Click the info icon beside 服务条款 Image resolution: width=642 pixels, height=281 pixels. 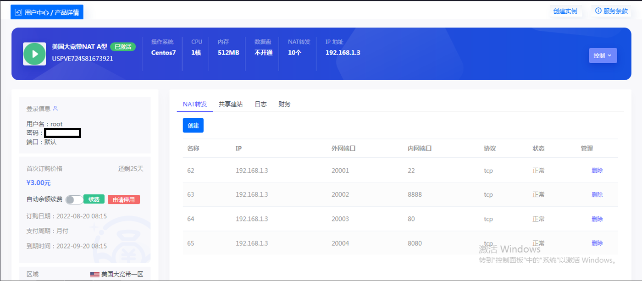pos(598,11)
